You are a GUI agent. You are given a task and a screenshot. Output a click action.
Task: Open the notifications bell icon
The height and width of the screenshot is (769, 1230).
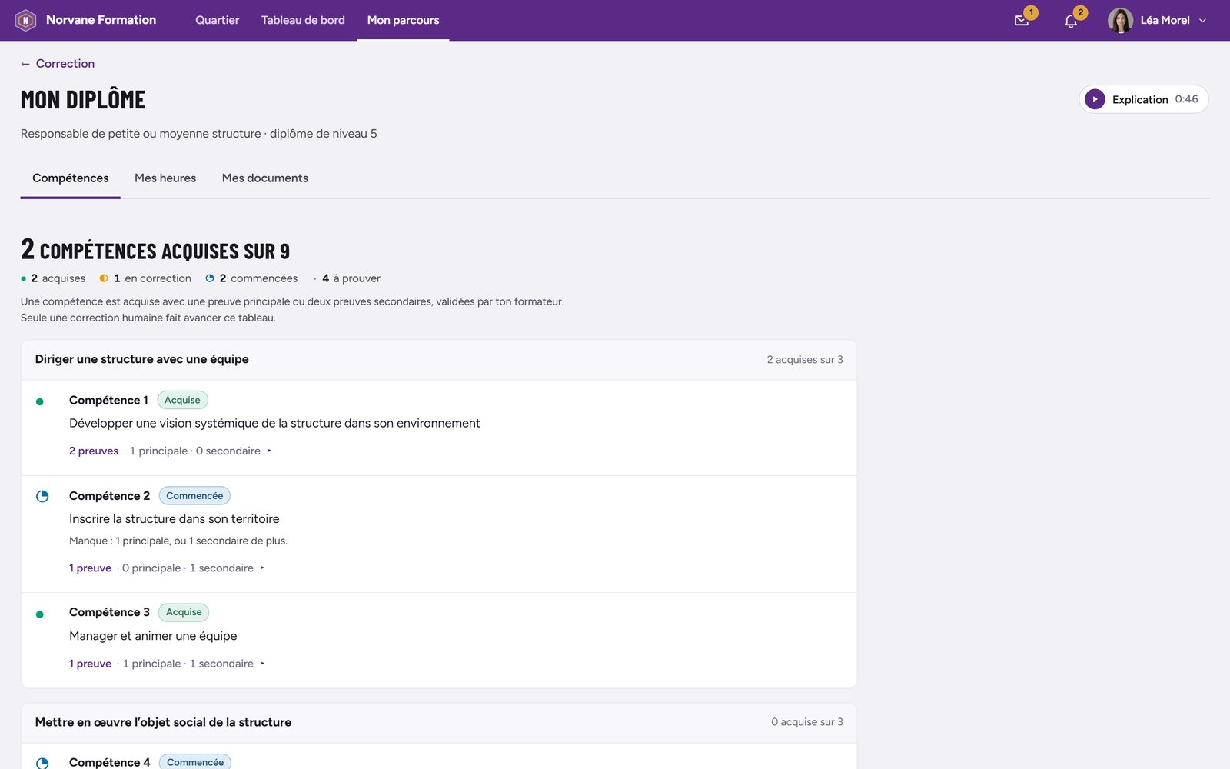tap(1071, 21)
